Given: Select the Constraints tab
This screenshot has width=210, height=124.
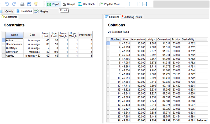Looking at the screenshot, I should (9, 17).
